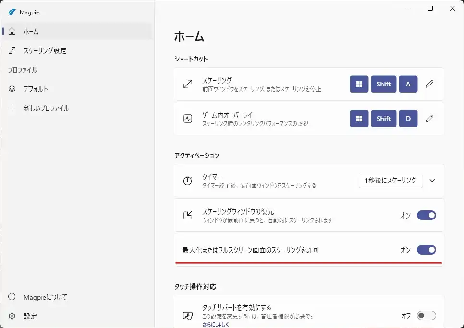The width and height of the screenshot is (464, 328).
Task: Click the スケーリング diagonal arrows icon
Action: [x=188, y=84]
